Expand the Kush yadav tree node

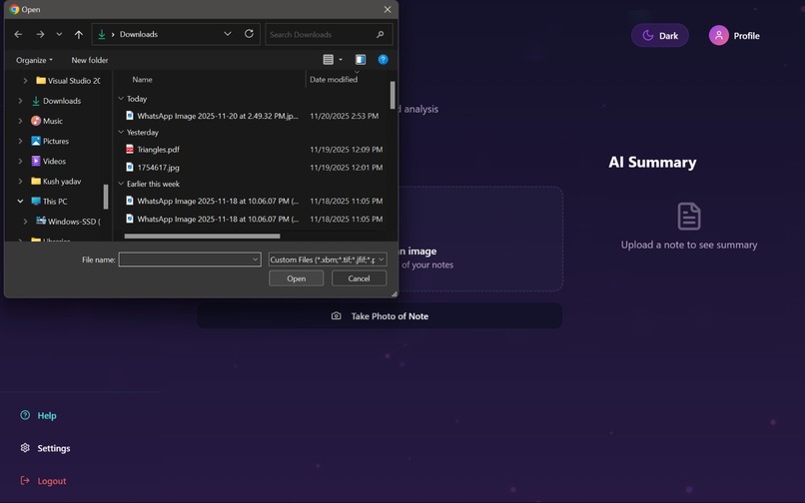click(20, 182)
